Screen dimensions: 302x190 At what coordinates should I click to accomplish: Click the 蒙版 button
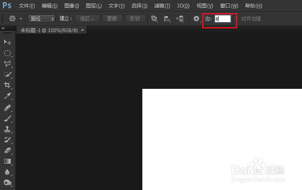(112, 19)
